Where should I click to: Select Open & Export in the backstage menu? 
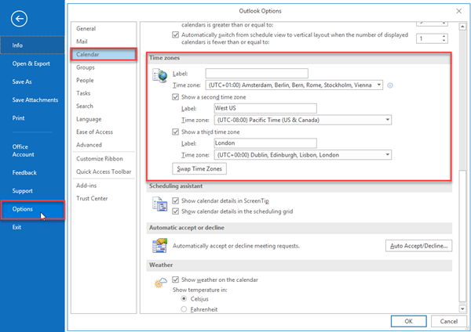tap(31, 63)
